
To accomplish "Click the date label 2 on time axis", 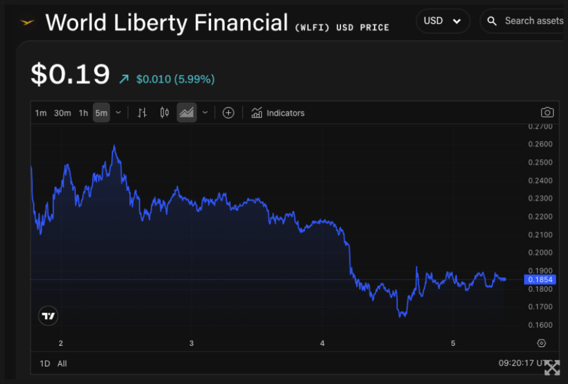I will pyautogui.click(x=61, y=343).
